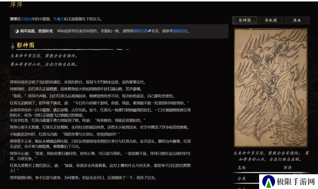This screenshot has width=318, height=189.
Task: Switch to the 影神图 image tab
Action: [x=245, y=20]
